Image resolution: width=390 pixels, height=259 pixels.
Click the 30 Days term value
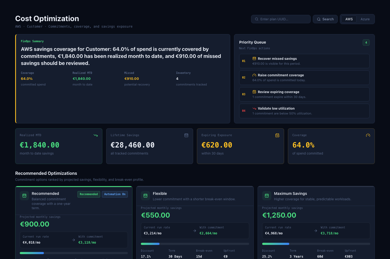175,257
